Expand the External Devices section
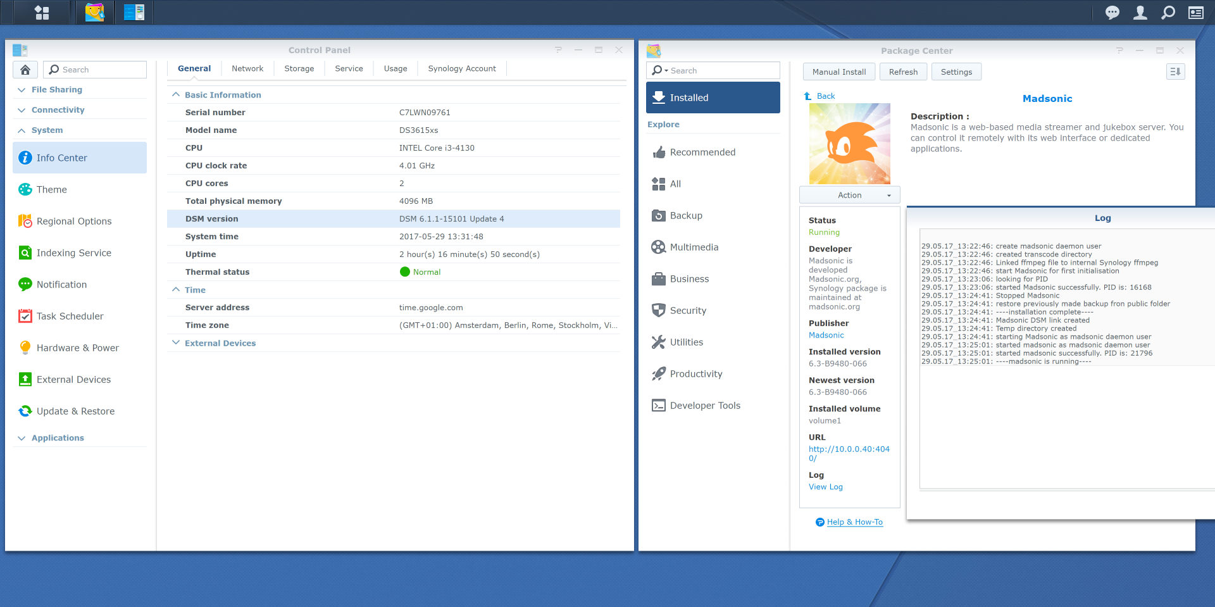Viewport: 1215px width, 607px height. 176,343
